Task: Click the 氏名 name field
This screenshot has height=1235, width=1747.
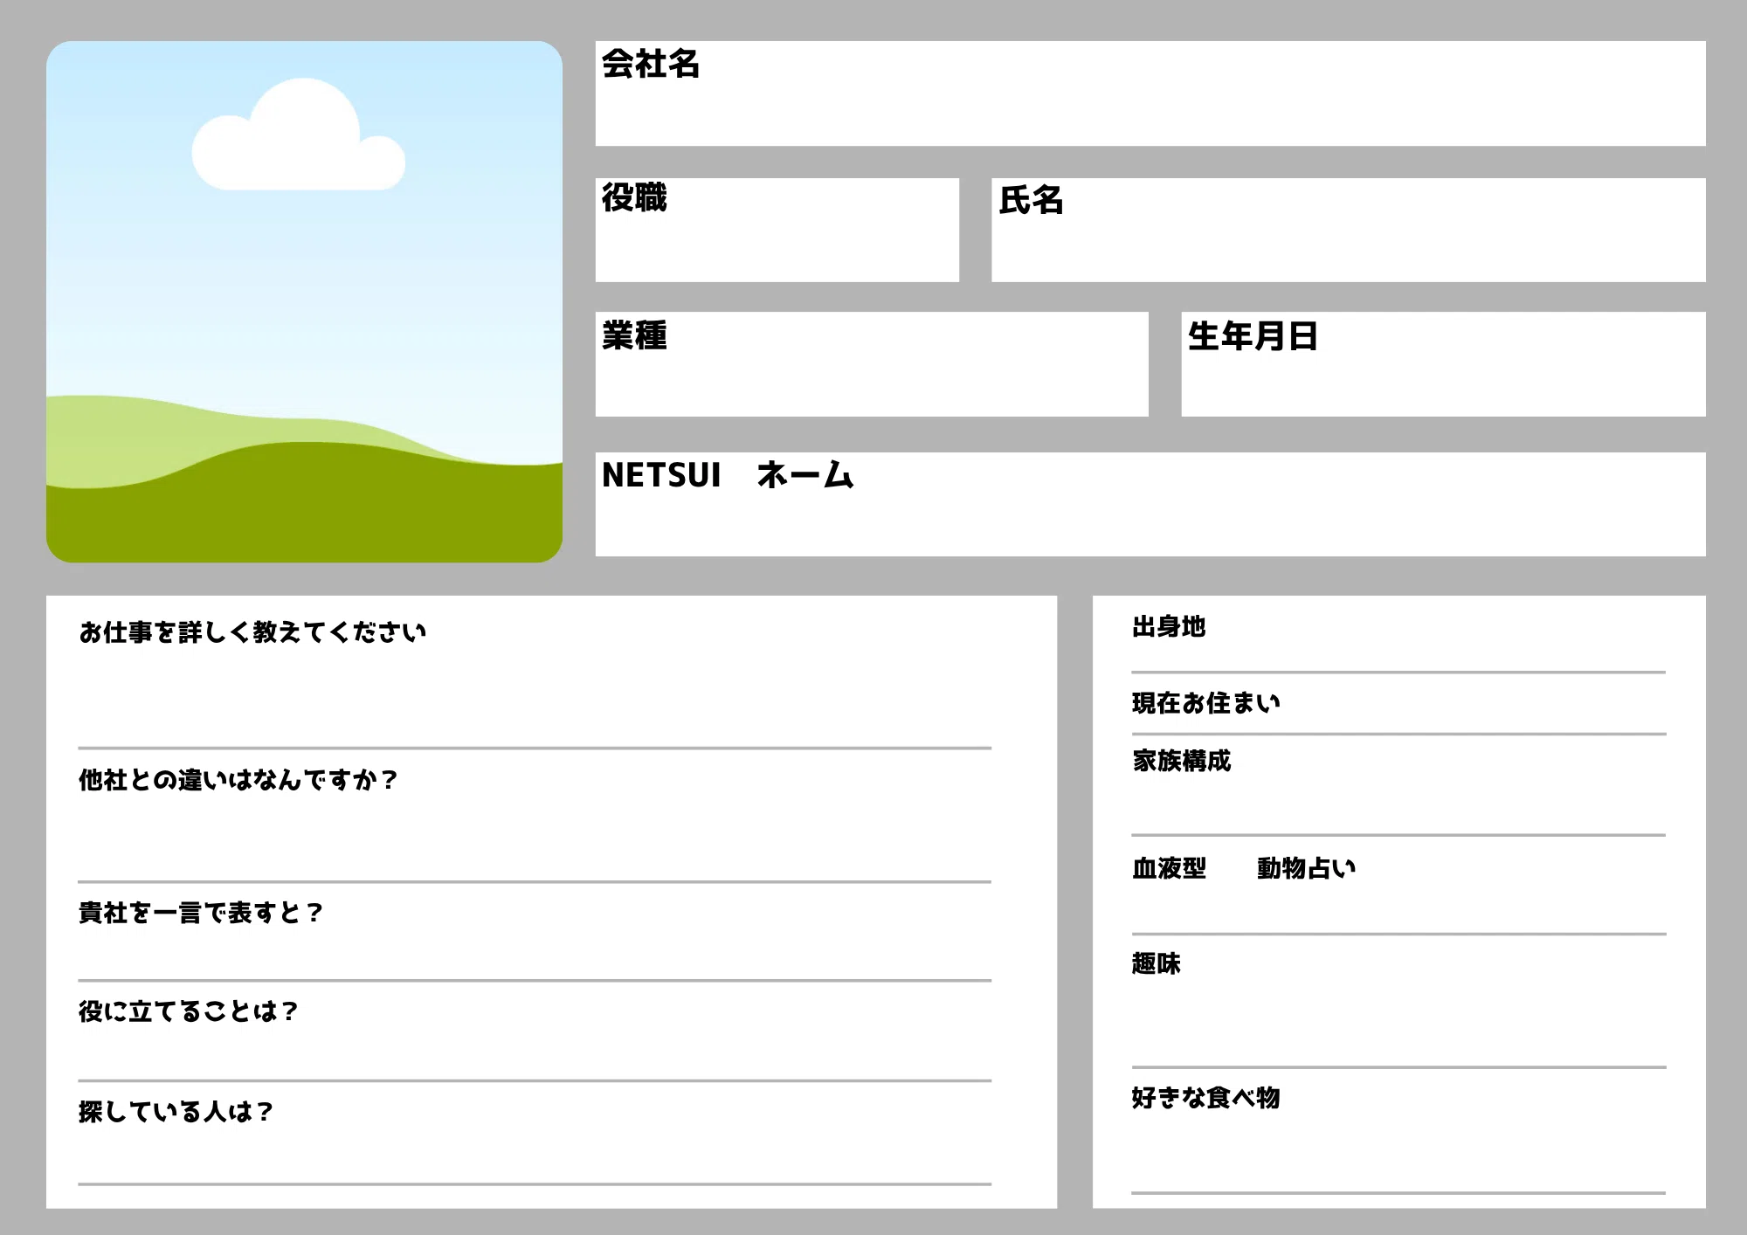Action: (x=1349, y=230)
